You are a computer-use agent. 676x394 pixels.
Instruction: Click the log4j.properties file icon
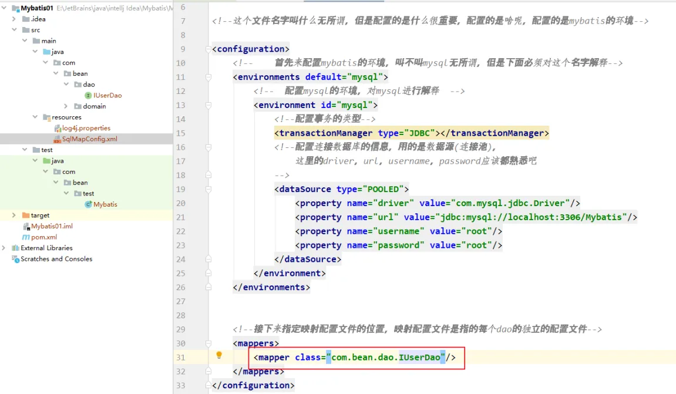pos(58,128)
